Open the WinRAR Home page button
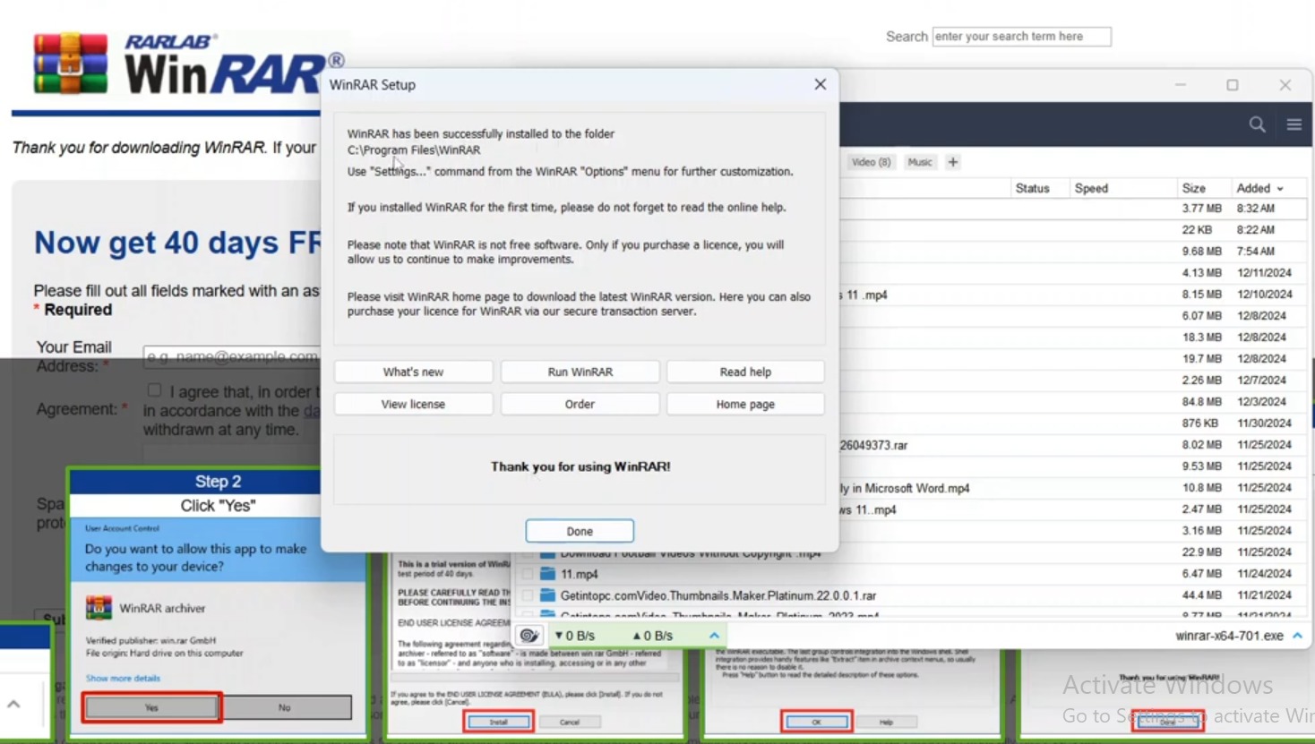 pos(745,404)
